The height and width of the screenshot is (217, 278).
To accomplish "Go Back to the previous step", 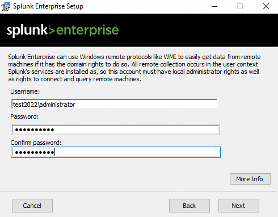I will tap(189, 206).
